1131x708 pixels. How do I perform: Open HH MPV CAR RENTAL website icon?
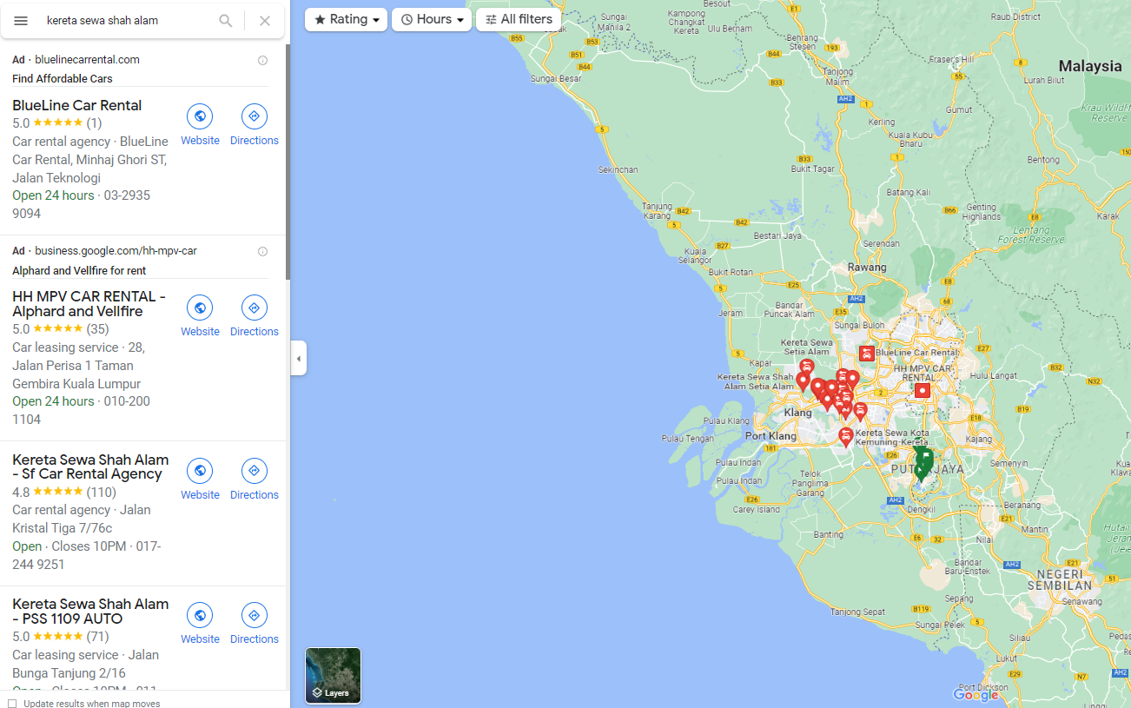click(x=200, y=308)
